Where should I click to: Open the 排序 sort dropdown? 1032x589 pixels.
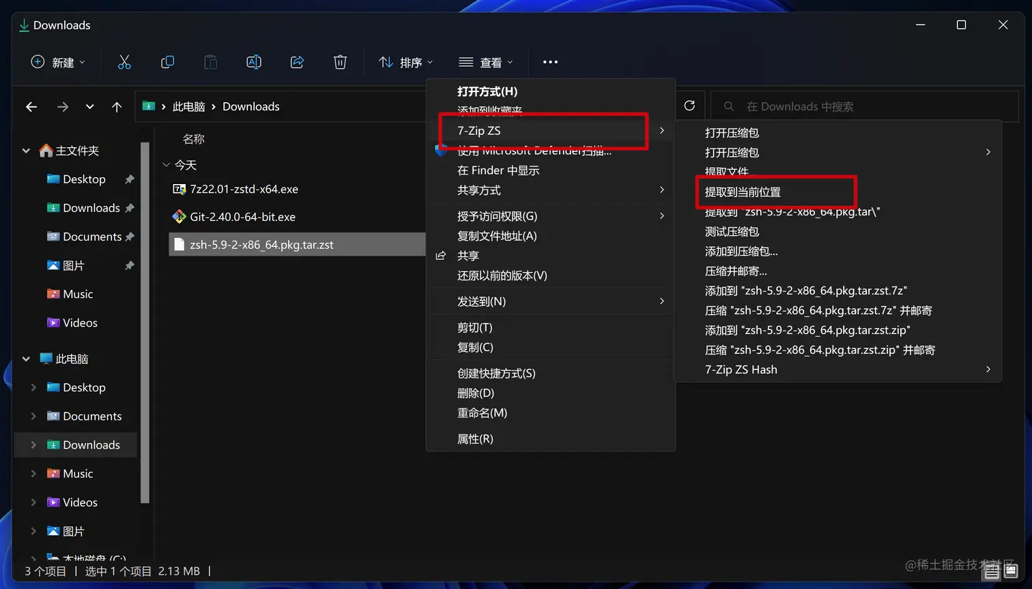406,62
